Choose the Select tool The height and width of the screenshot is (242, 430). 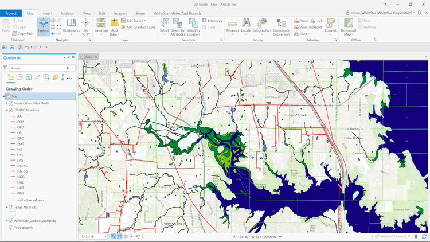(x=165, y=27)
